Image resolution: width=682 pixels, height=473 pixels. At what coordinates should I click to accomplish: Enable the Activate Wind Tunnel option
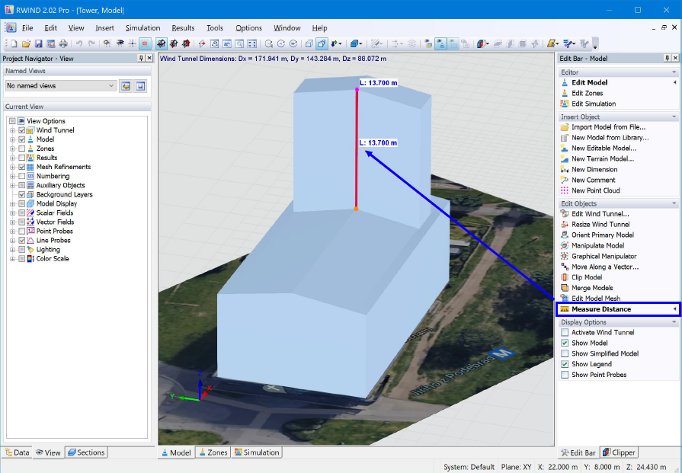point(565,332)
